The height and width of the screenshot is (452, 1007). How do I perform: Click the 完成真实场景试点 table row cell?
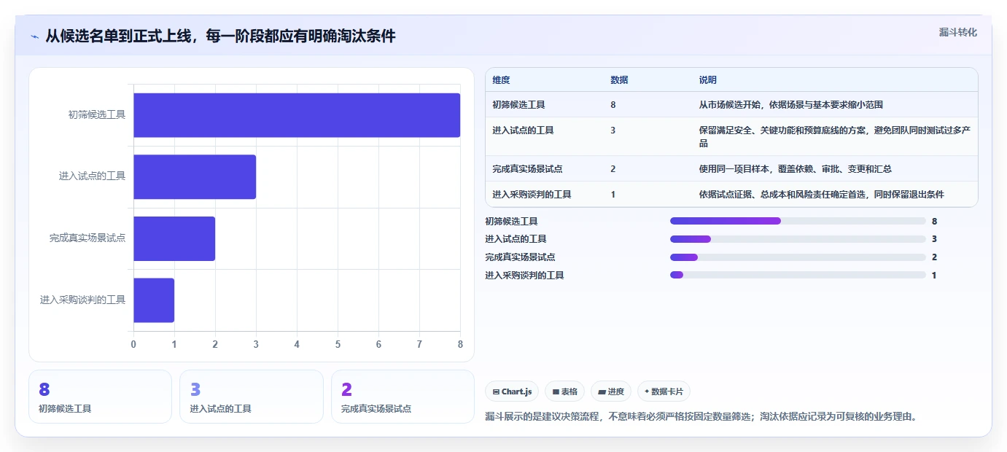[527, 169]
